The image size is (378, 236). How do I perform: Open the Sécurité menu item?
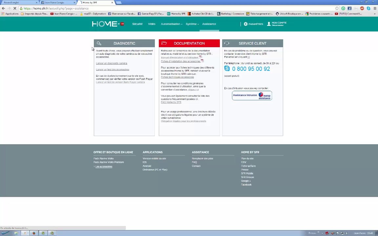pos(137,24)
